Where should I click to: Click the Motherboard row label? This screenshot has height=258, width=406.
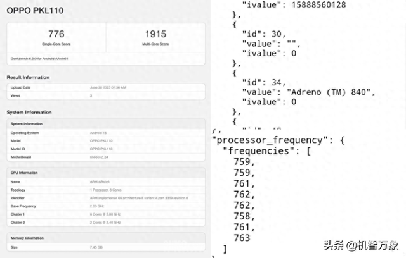pyautogui.click(x=21, y=157)
